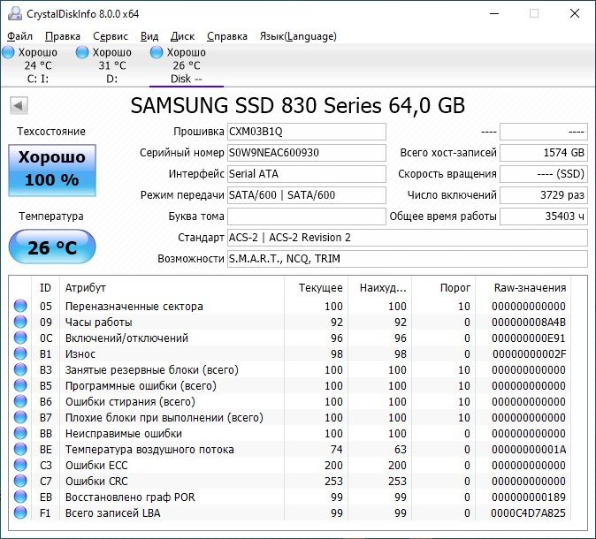Click the power-on count value 3729 раз
Viewport: 596px width, 539px height.
[544, 195]
